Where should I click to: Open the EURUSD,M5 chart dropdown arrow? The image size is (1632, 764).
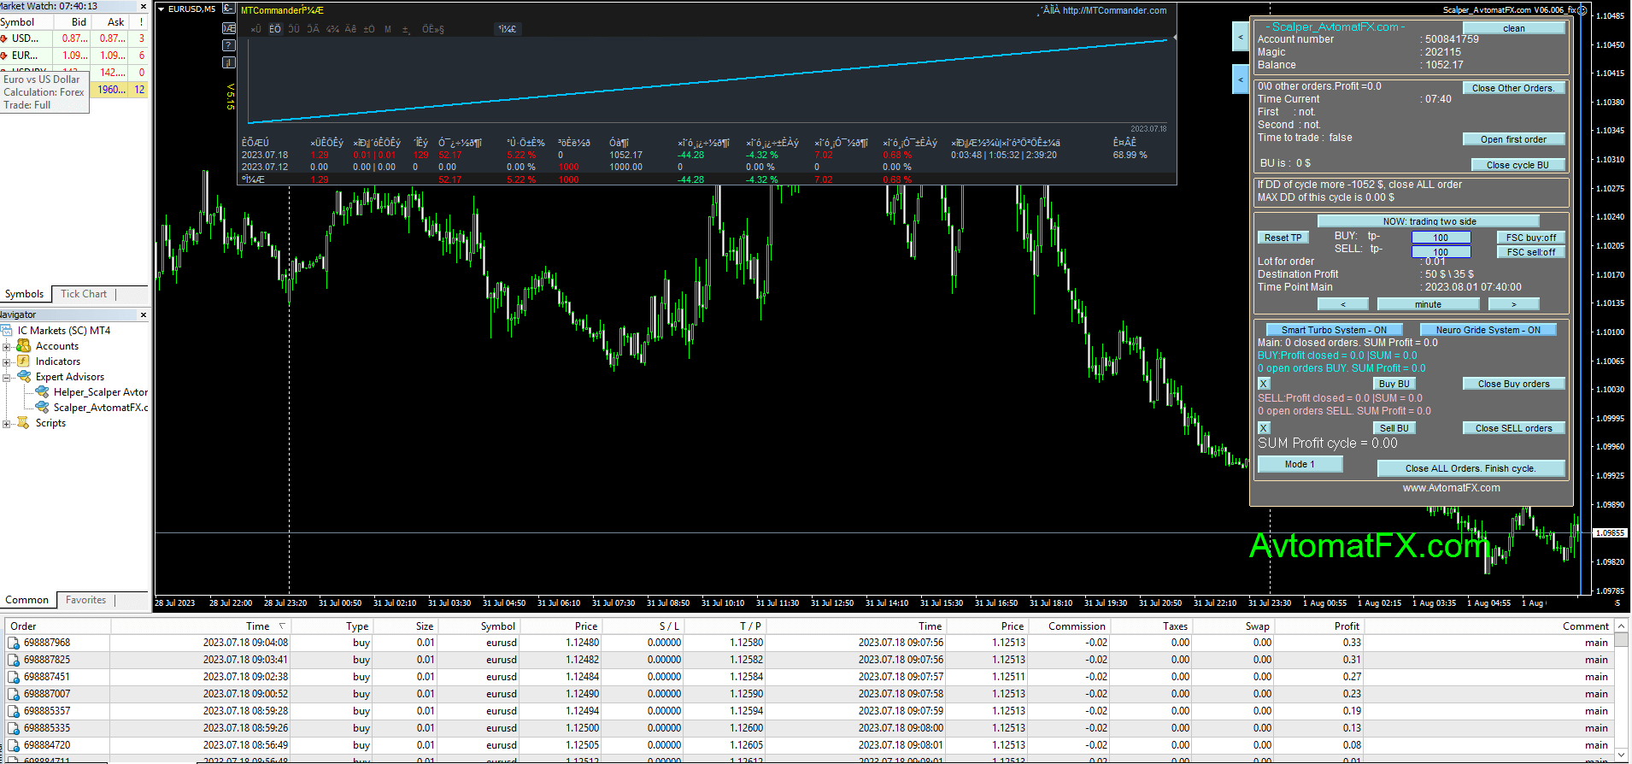[161, 9]
